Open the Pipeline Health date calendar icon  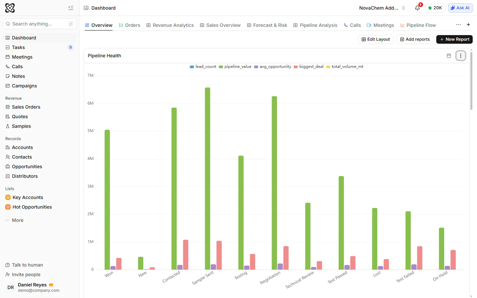point(449,56)
